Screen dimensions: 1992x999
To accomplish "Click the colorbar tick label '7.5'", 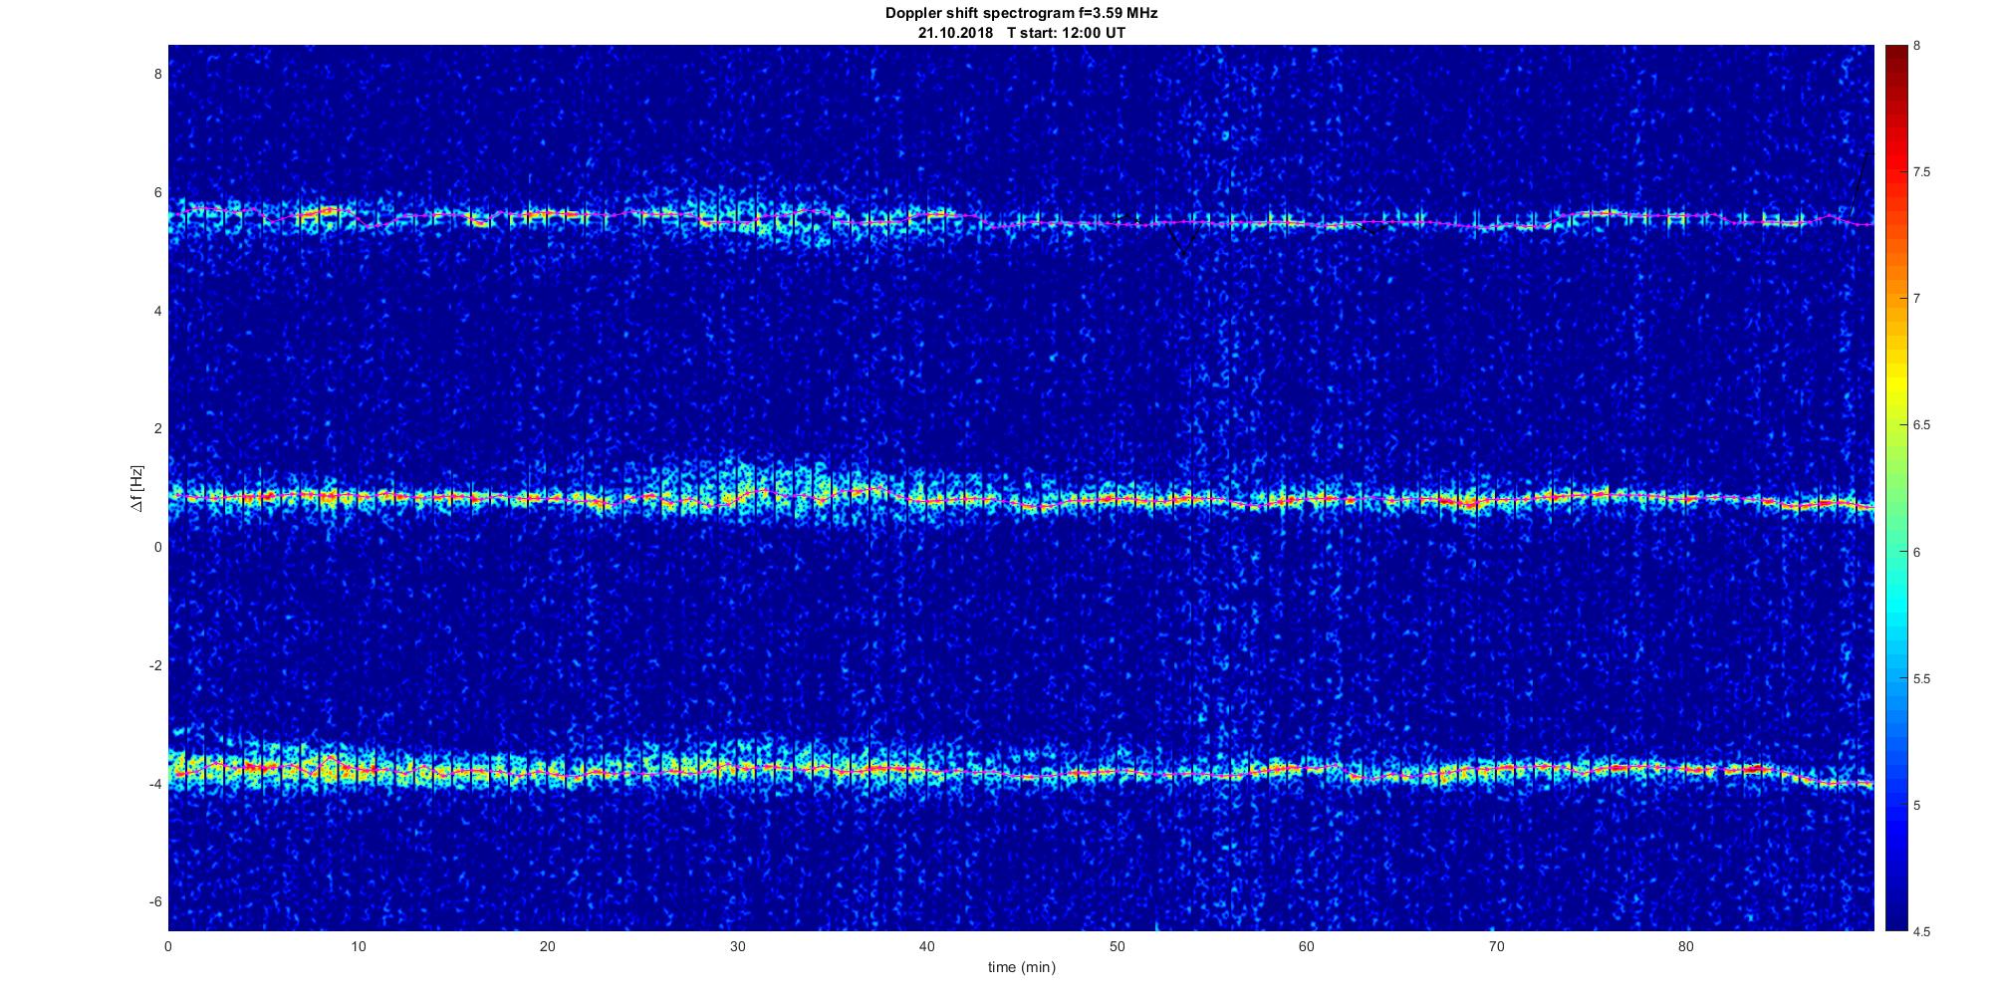I will tap(1921, 172).
